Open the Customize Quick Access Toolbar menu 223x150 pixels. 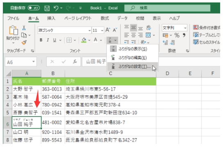click(80, 8)
